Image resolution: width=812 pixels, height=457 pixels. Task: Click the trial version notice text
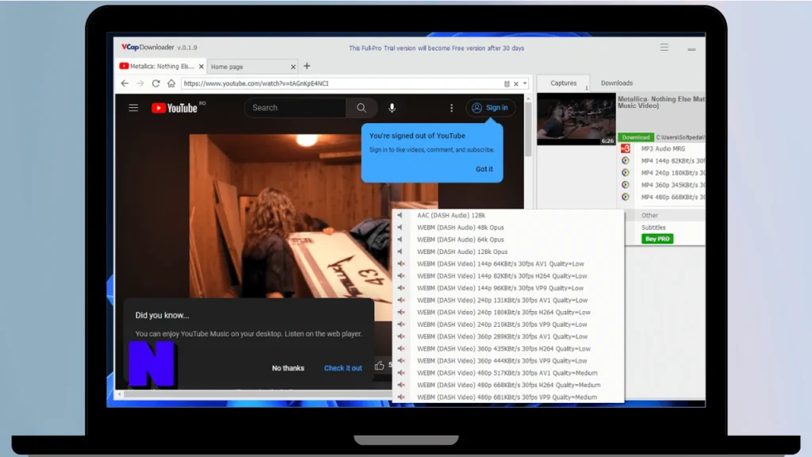[x=437, y=48]
